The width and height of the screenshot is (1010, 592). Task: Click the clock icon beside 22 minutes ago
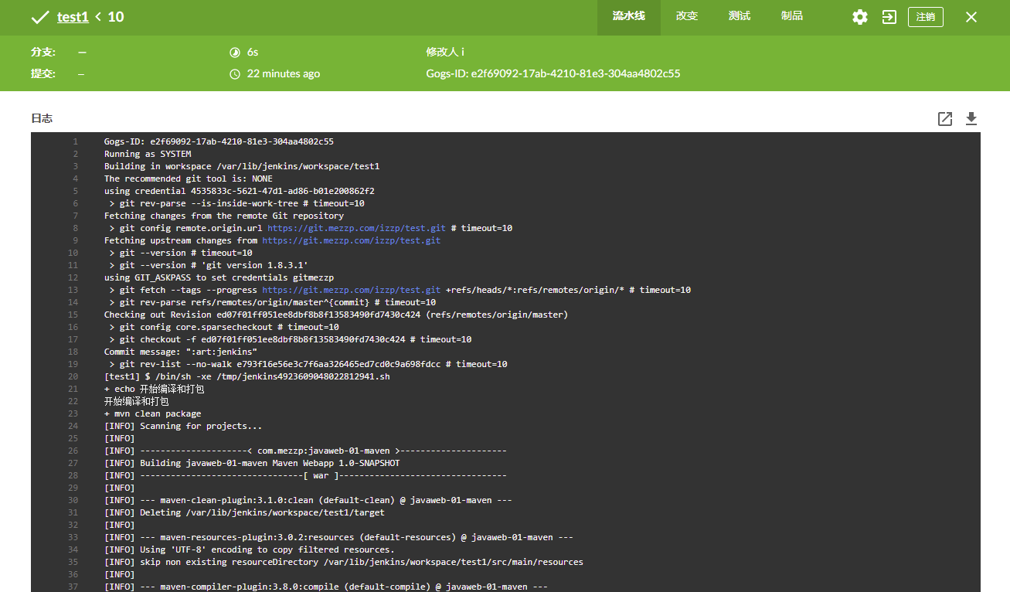[x=235, y=74]
